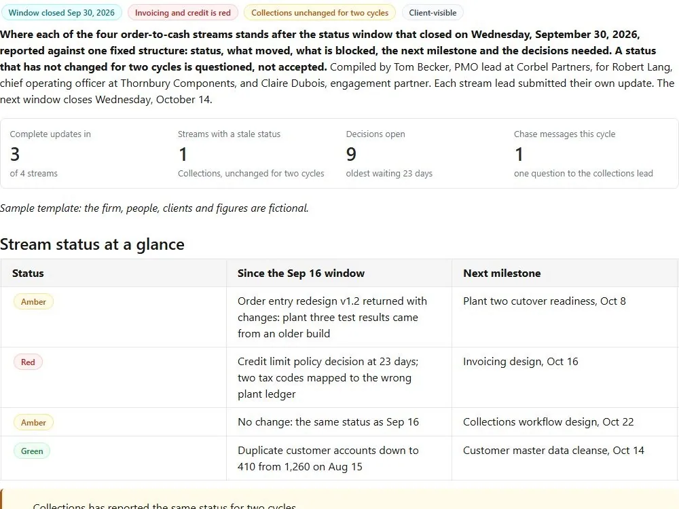Click the 'of 4 streams' caption
Screen dimensions: 679x509
click(x=34, y=173)
